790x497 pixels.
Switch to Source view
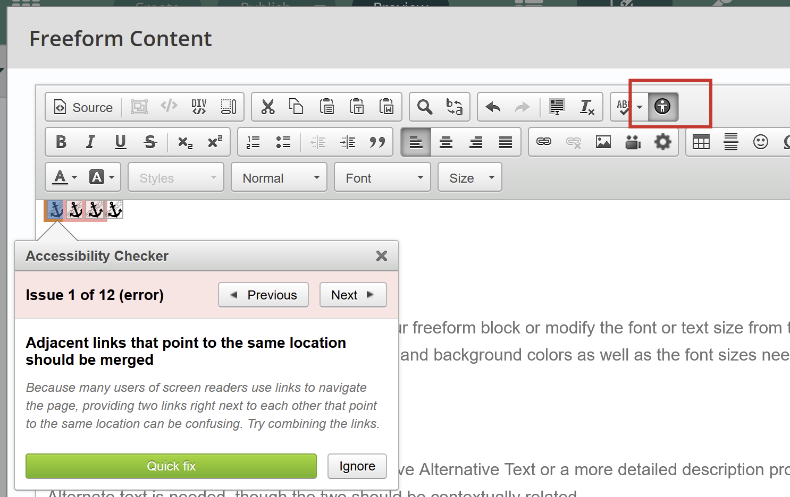pos(84,107)
